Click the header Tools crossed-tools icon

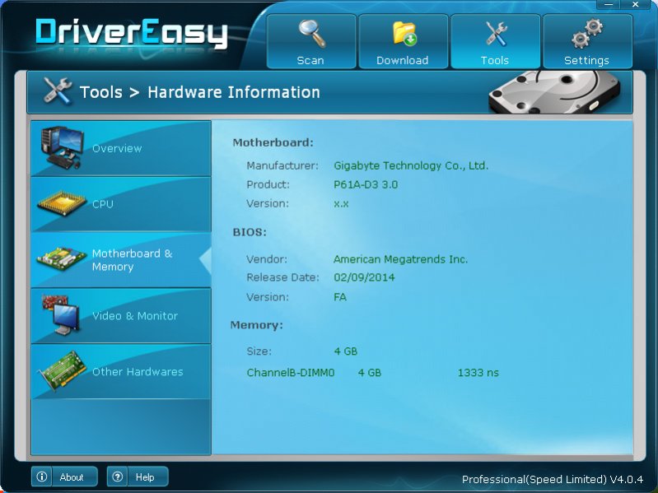[x=58, y=91]
